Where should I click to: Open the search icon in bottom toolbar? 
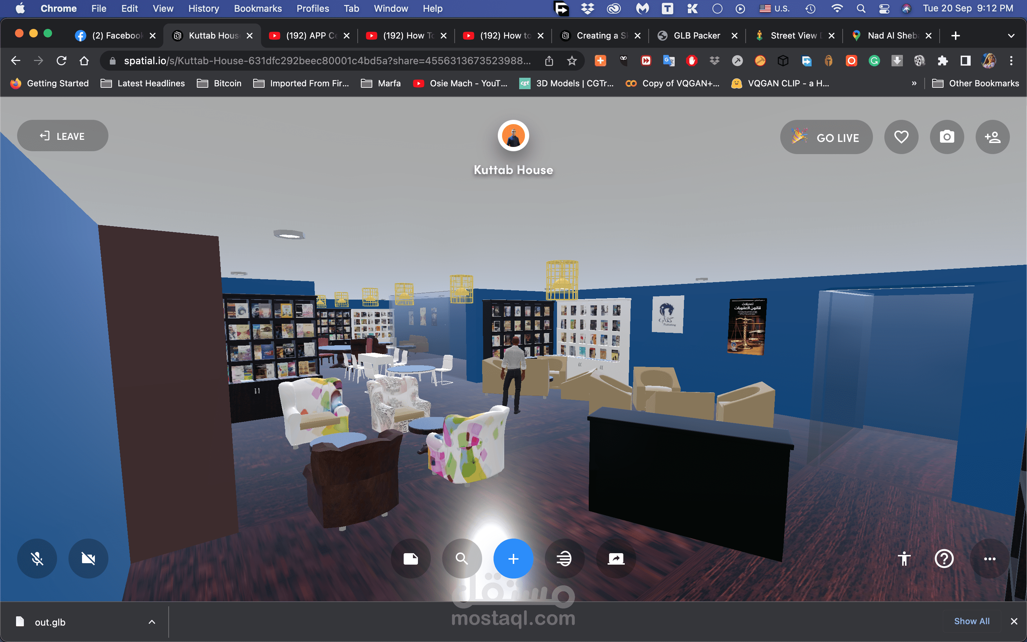(x=462, y=559)
